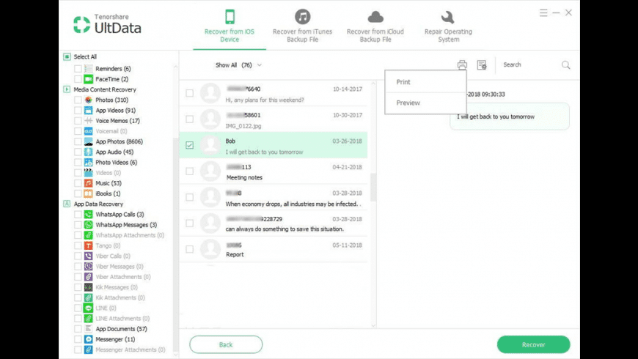Click the Kik Messages icon
638x359 pixels.
pos(88,287)
